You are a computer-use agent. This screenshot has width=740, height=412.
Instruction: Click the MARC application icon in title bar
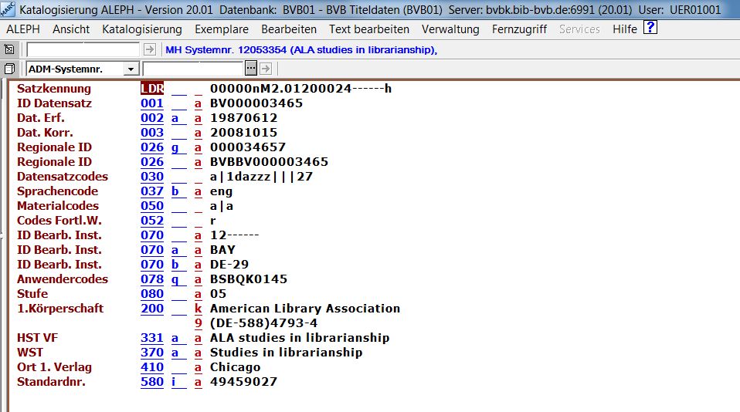tap(8, 10)
